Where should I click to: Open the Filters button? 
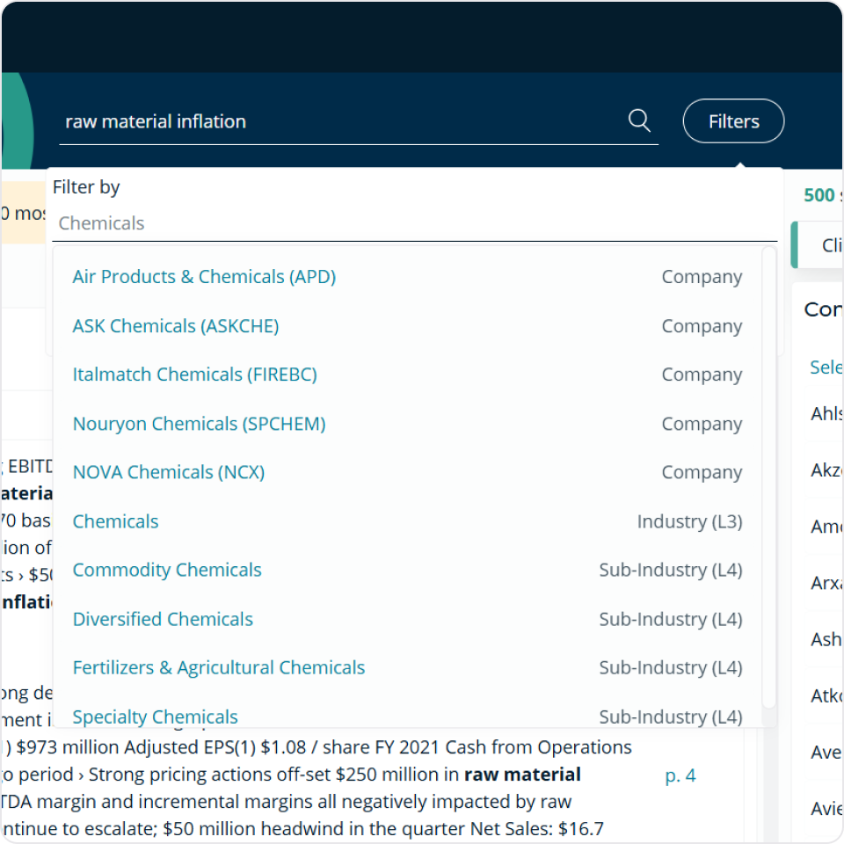click(x=733, y=121)
